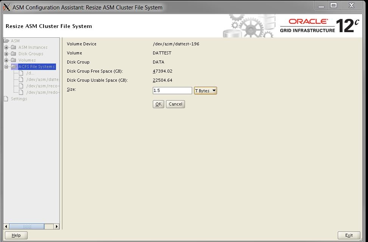
Task: Expand the Volumes tree node
Action: point(6,60)
